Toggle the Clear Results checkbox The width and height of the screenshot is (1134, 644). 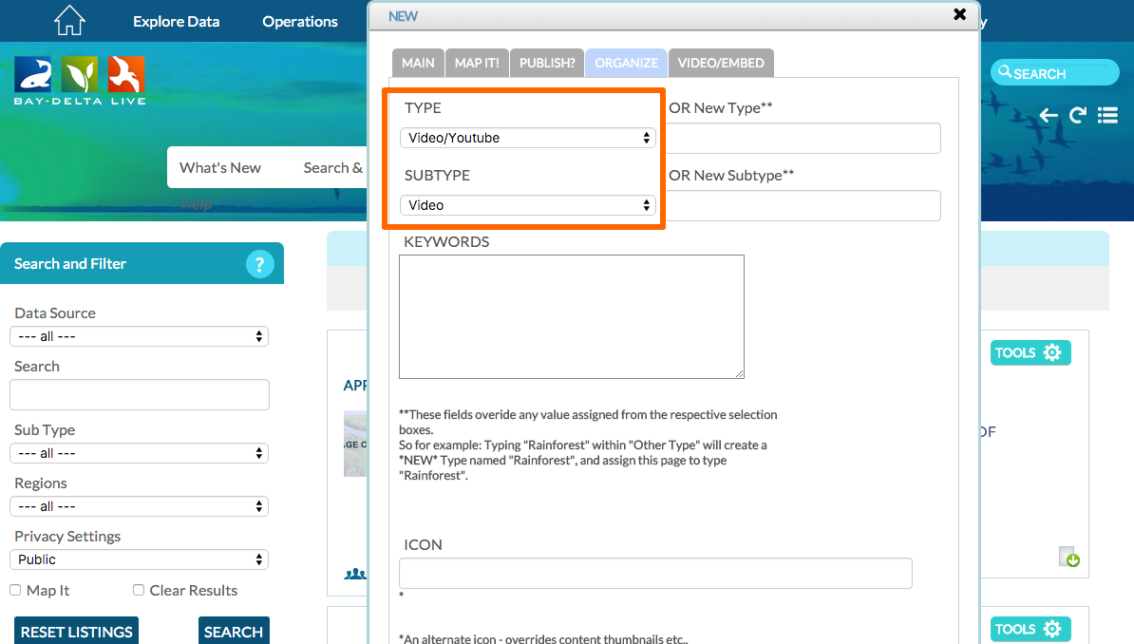pyautogui.click(x=139, y=590)
